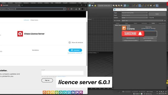Click the Activate license button
The height and width of the screenshot is (95, 168).
pyautogui.click(x=148, y=41)
